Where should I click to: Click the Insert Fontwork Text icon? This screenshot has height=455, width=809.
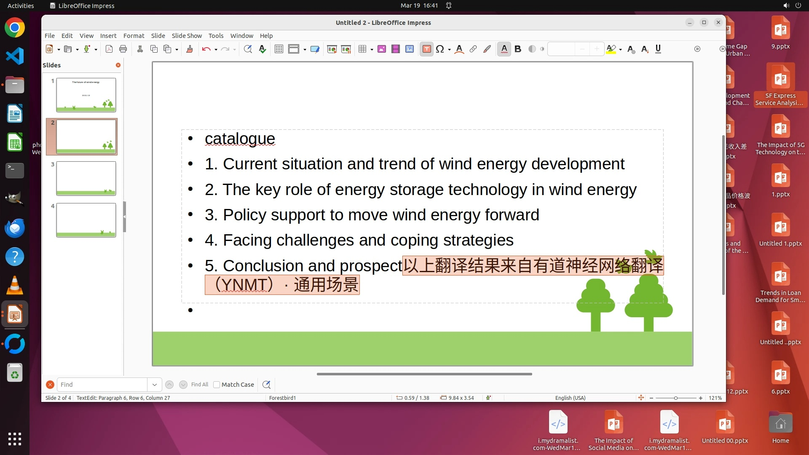coord(459,49)
